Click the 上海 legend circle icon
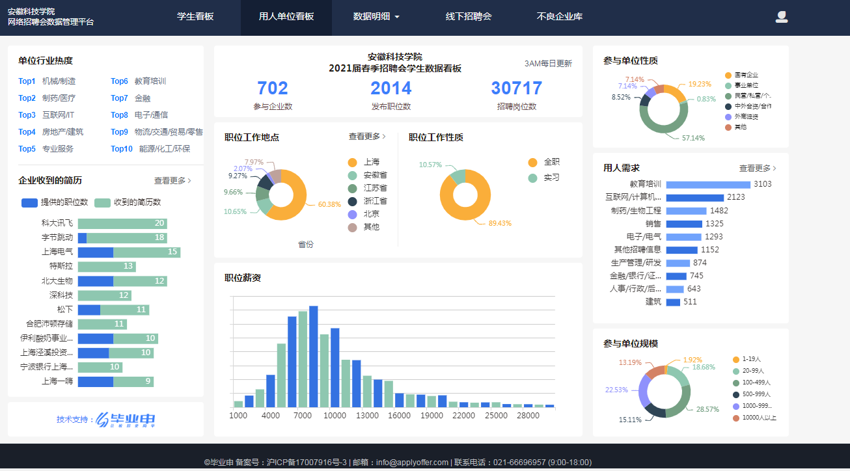 coord(352,162)
